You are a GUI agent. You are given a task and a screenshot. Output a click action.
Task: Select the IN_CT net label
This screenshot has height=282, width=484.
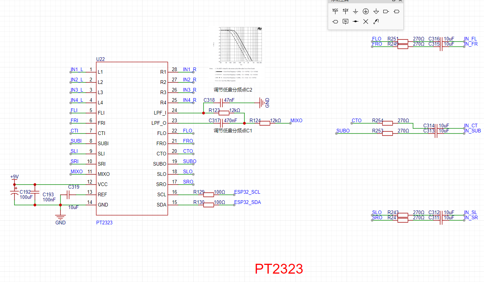pos(471,125)
